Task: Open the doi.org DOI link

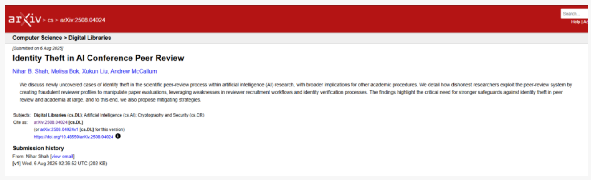Action: click(x=73, y=137)
